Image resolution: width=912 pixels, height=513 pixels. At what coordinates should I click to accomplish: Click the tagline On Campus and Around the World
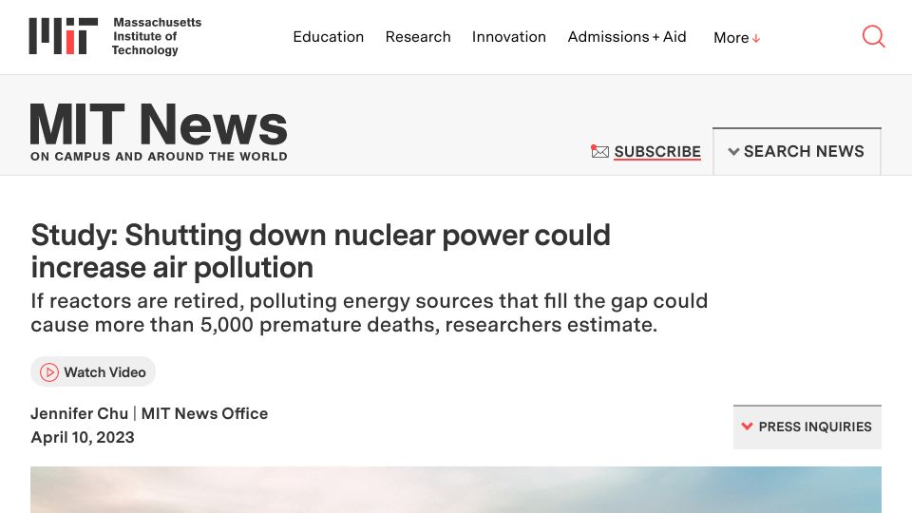159,157
